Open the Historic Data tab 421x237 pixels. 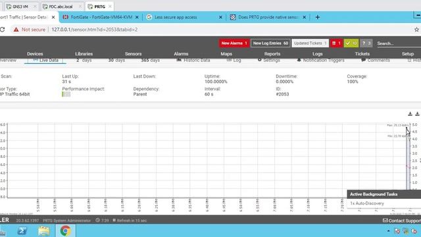(193, 61)
